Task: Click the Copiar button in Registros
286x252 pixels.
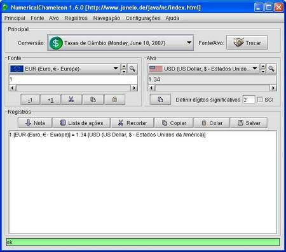Action: (x=174, y=123)
